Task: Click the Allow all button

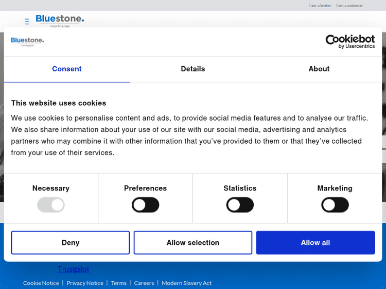Action: coord(315,243)
